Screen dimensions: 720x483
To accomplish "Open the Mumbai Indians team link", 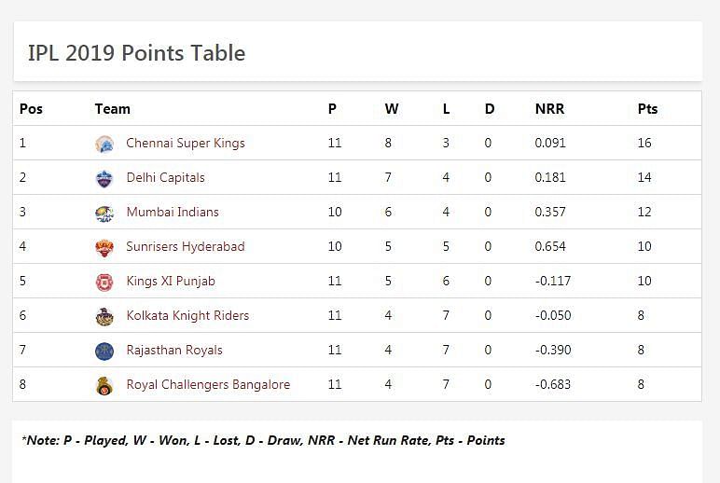I will 173,212.
